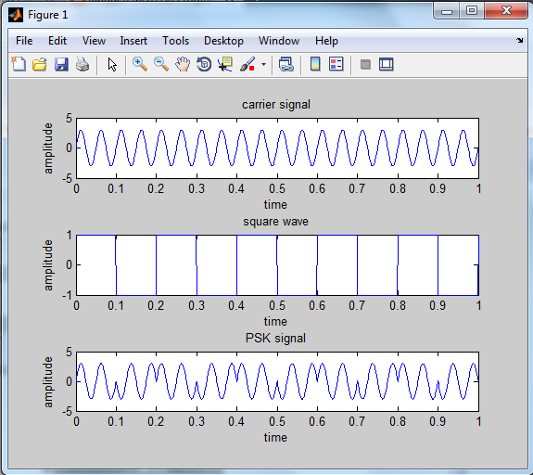The width and height of the screenshot is (533, 475).
Task: Activate the Data Cursor tool
Action: pos(225,64)
